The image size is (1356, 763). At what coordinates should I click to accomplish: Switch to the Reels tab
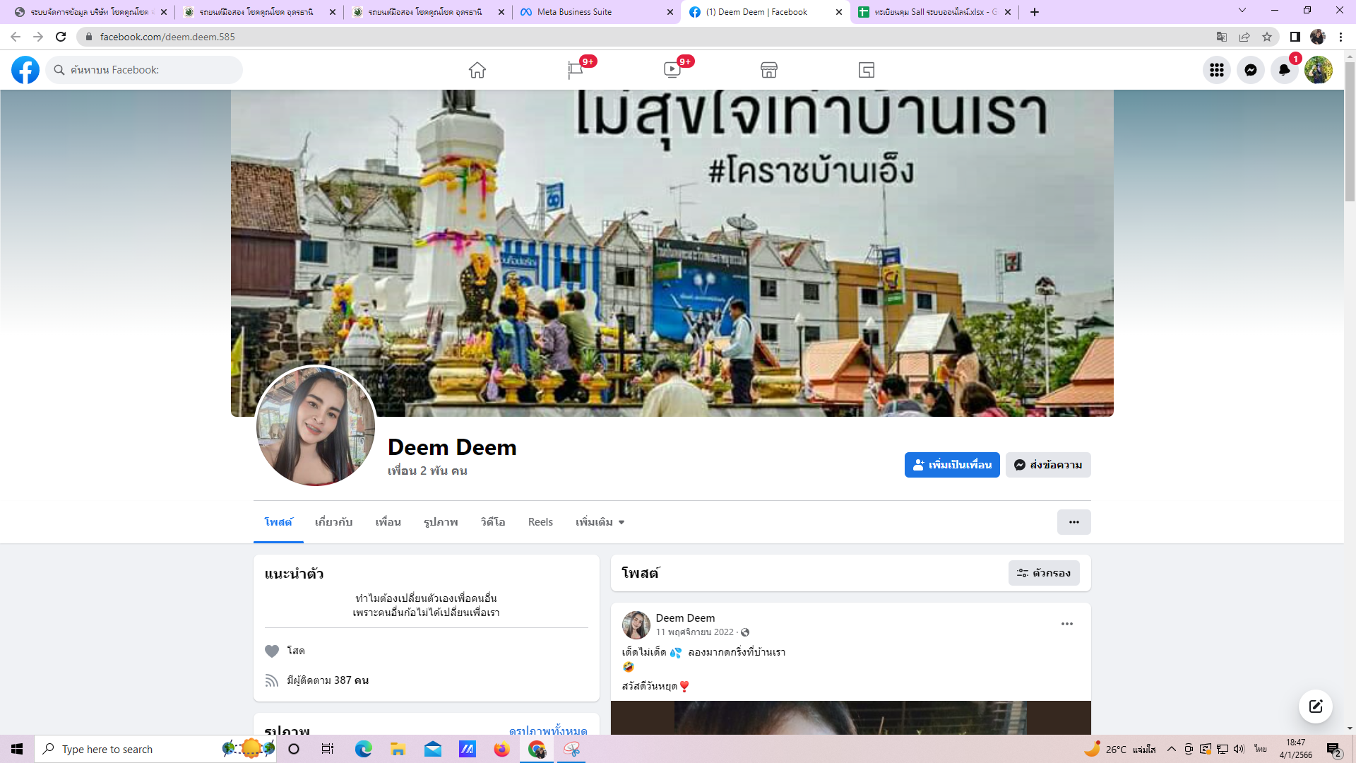[540, 522]
